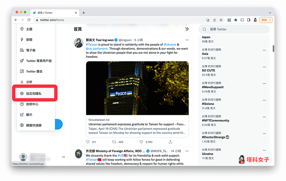Open Twitter 專業用戶版 menu entry
The width and height of the screenshot is (286, 181).
pos(36,61)
